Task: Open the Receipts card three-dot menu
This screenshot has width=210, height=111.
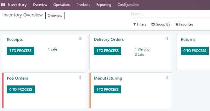Action: (80, 38)
